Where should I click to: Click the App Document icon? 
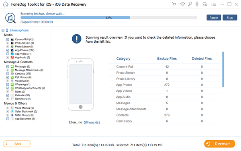[x=12, y=119]
